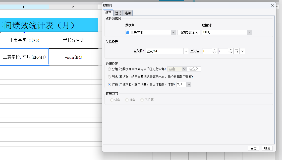The image size is (282, 160).
Task: Click the vertical scrollbar up arrow
Action: click(277, 7)
